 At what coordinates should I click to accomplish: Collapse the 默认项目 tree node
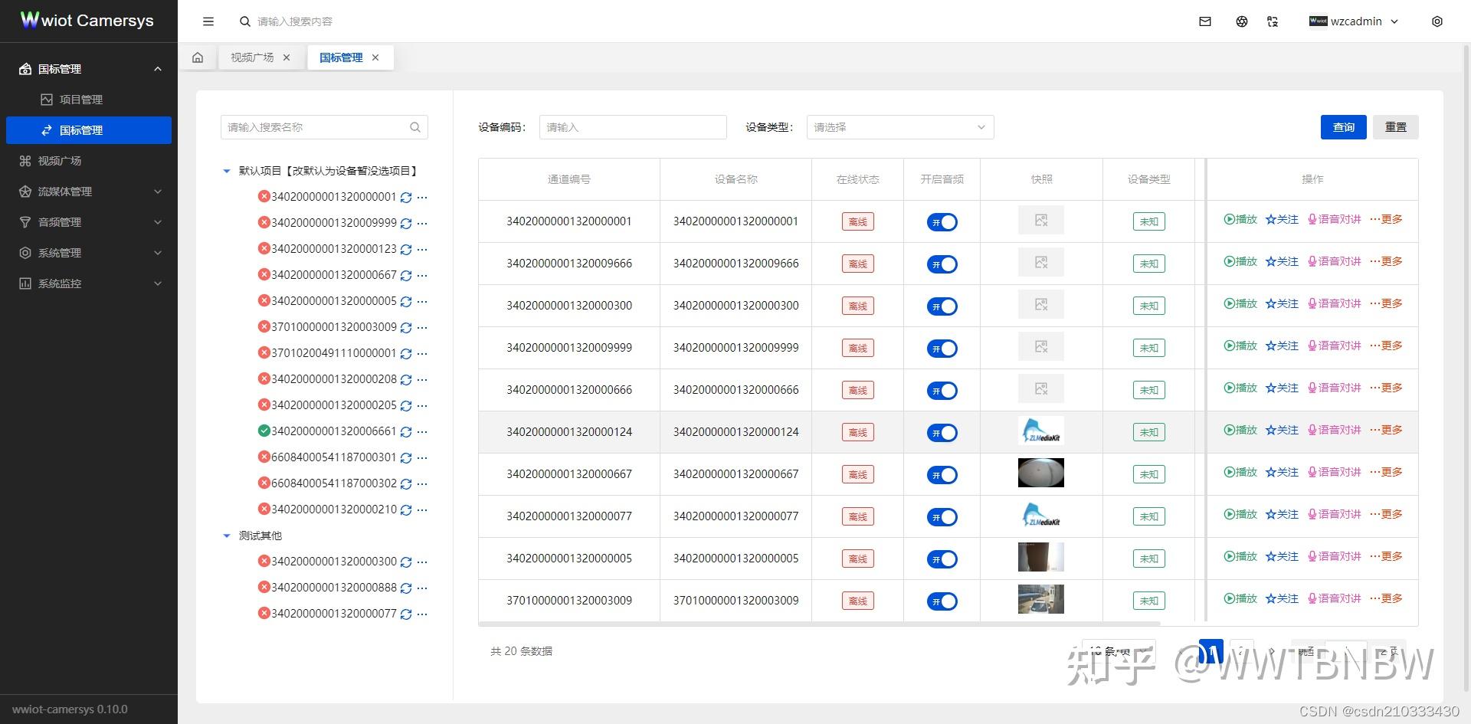pyautogui.click(x=226, y=171)
